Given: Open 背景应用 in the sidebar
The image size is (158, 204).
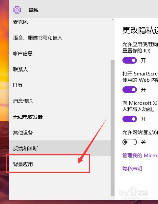Looking at the screenshot, I should click(x=60, y=164).
